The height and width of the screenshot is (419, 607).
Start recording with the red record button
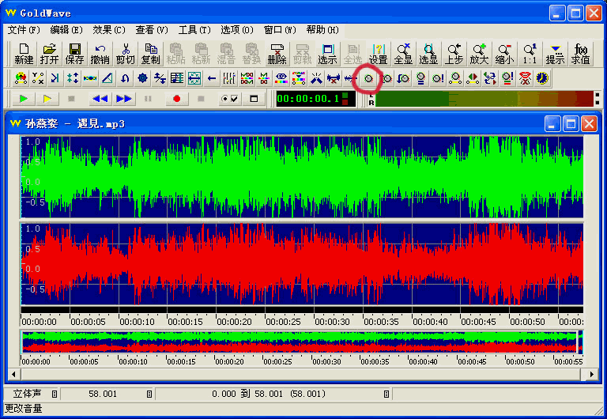click(x=177, y=99)
